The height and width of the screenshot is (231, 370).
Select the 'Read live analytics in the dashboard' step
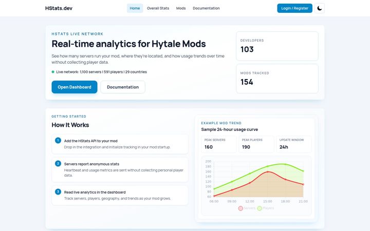(120, 195)
